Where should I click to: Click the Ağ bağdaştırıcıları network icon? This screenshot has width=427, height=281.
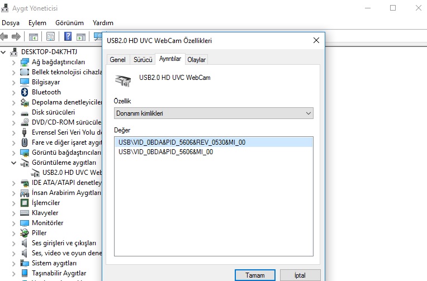[x=25, y=62]
